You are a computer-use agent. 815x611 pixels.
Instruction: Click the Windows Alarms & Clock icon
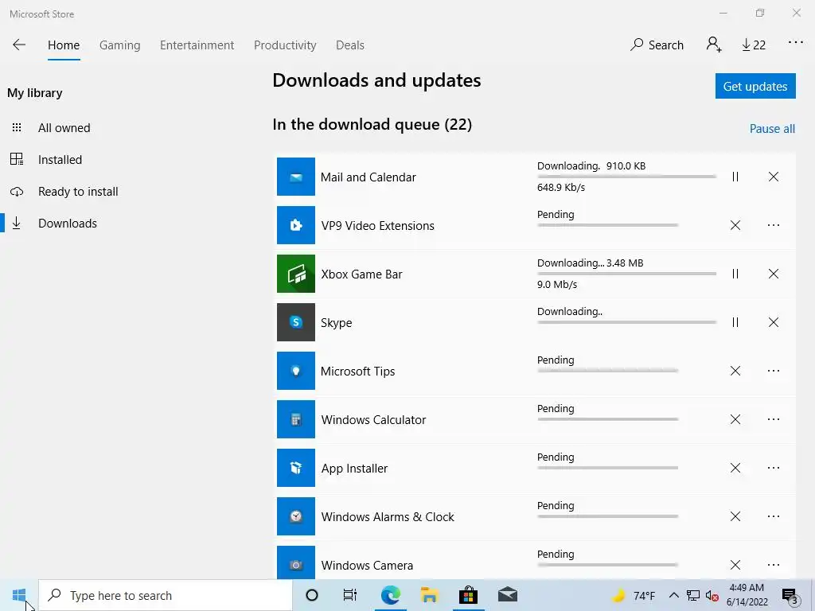296,516
